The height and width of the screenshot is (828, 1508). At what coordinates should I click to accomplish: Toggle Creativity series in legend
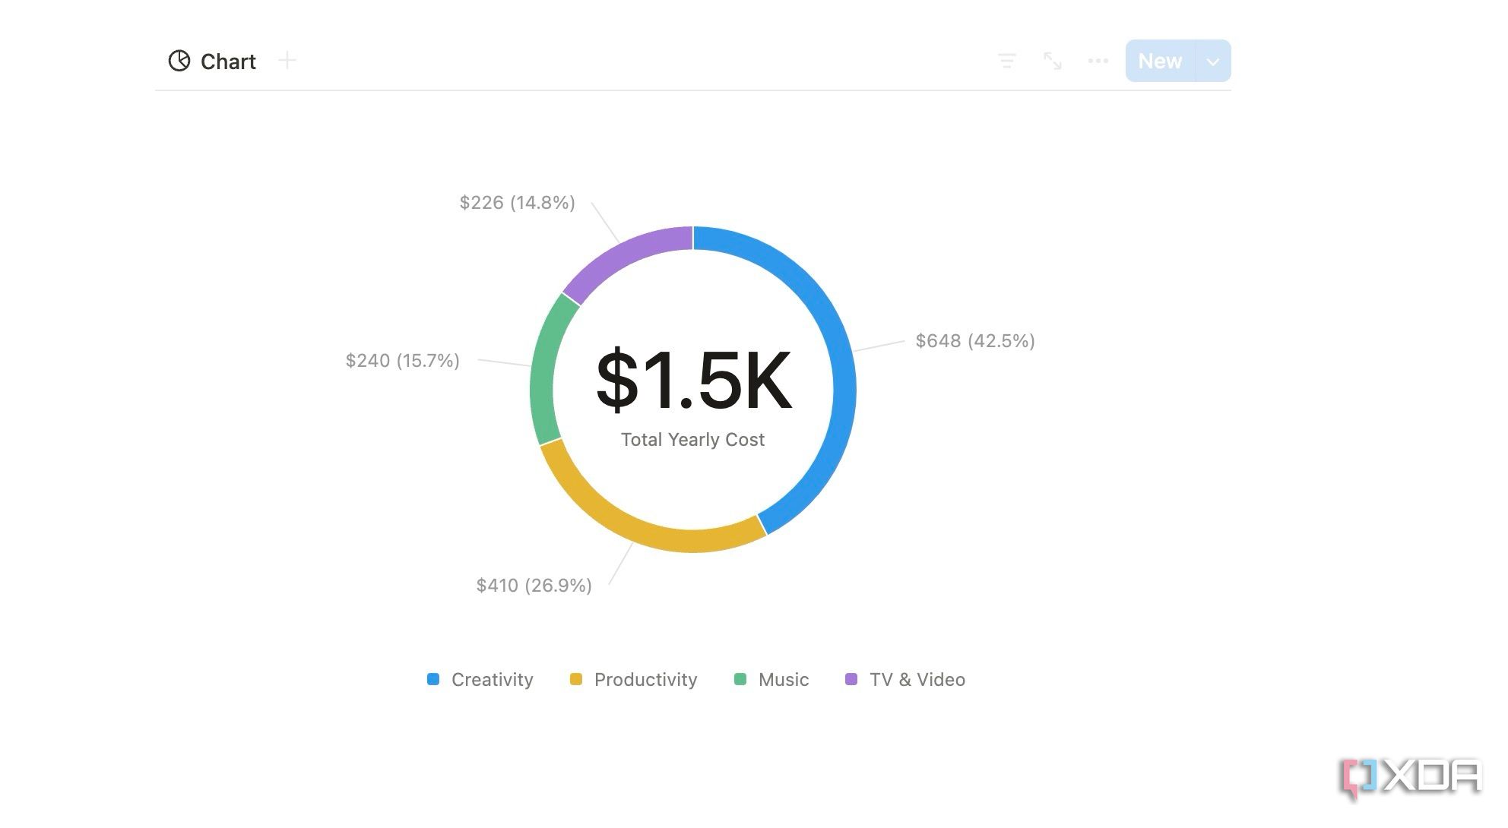click(492, 680)
